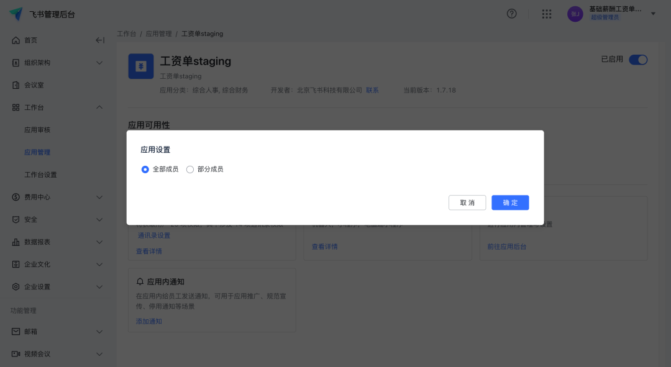Expand the 邮箱 chevron
This screenshot has height=367, width=671.
point(99,332)
